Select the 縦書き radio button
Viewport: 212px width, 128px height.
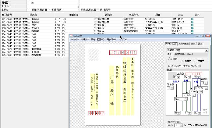pyautogui.click(x=183, y=61)
